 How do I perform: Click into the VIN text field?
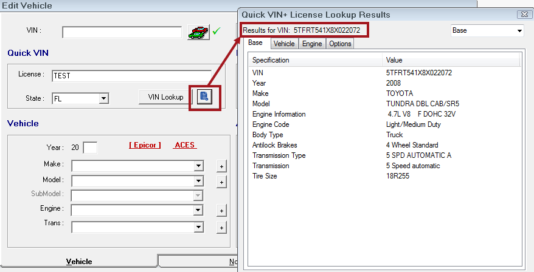tap(122, 32)
